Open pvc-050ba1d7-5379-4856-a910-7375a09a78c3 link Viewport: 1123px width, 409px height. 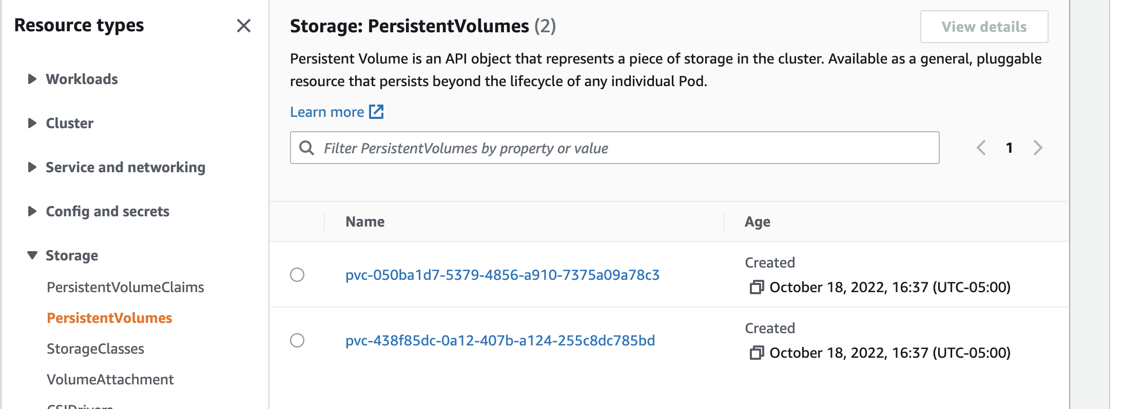502,275
